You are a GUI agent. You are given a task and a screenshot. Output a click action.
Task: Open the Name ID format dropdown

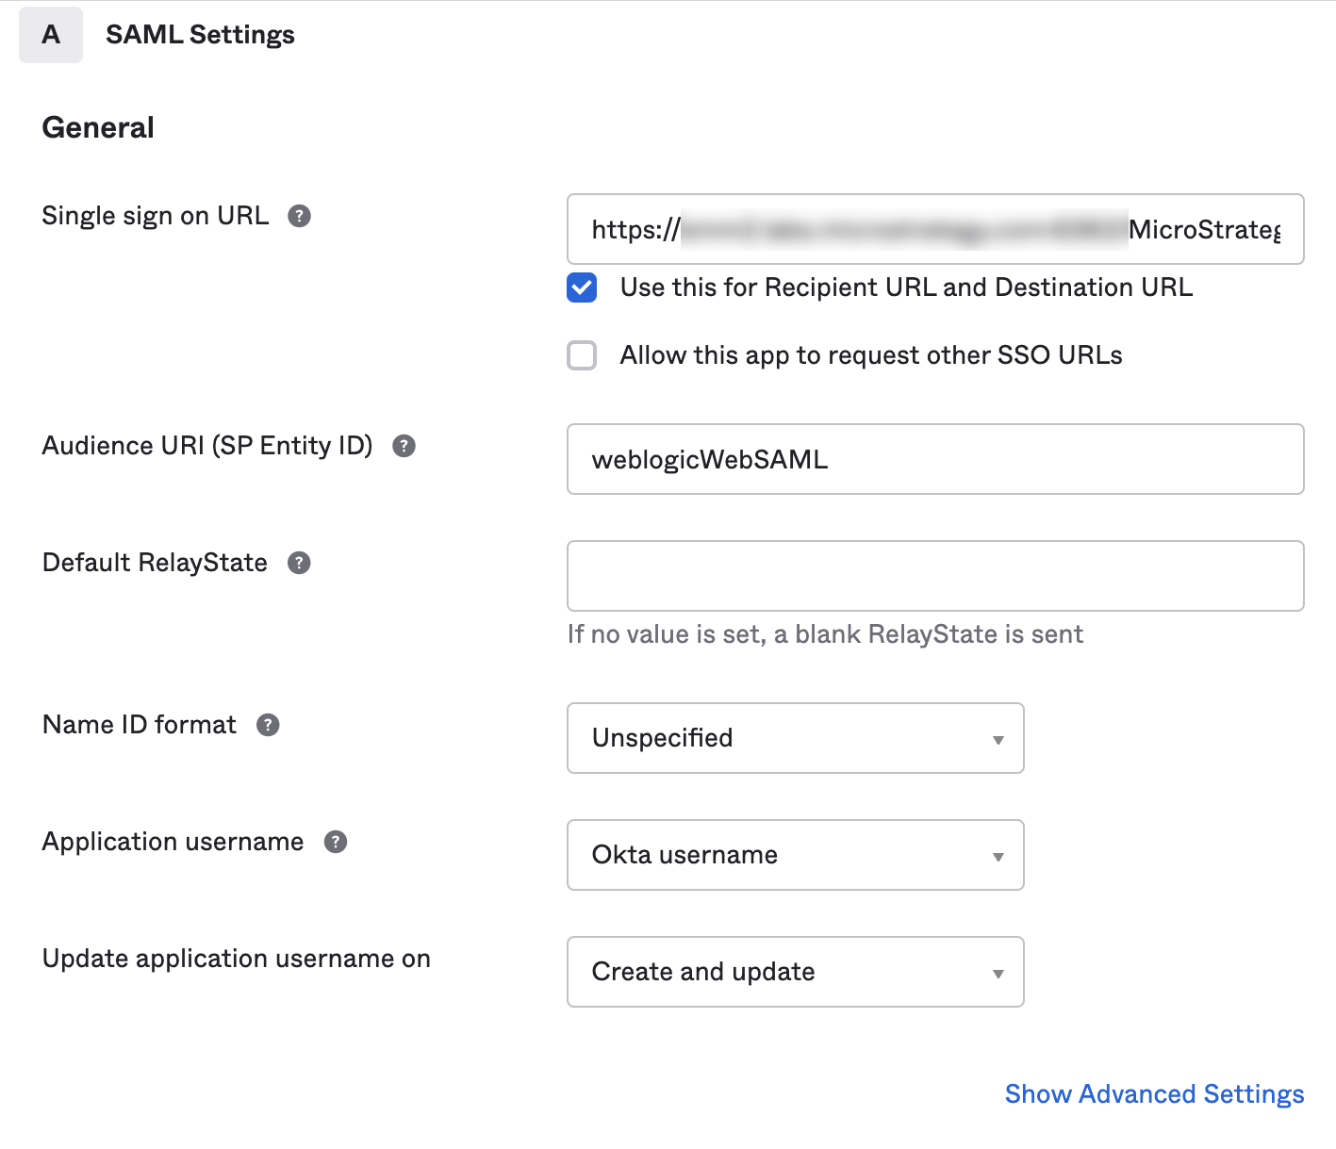(x=795, y=739)
